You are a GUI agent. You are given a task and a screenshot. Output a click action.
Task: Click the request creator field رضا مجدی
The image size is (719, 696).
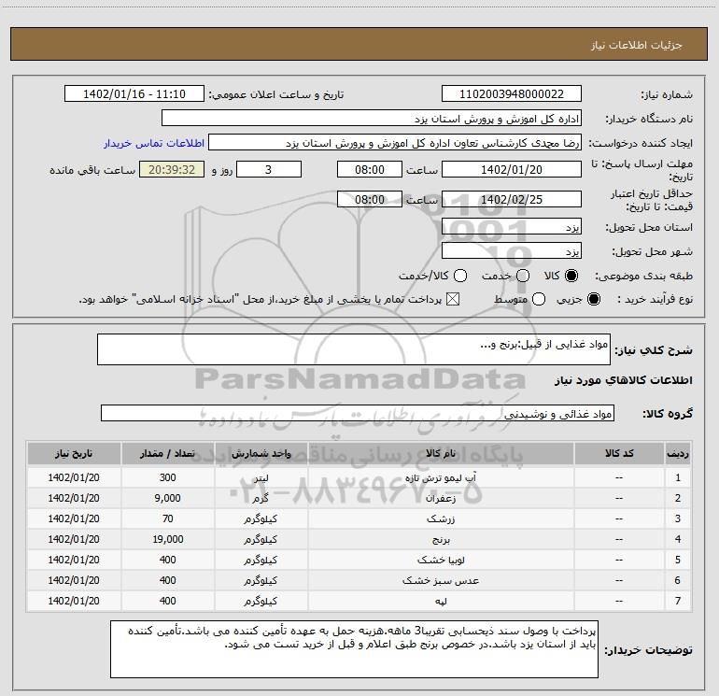395,143
